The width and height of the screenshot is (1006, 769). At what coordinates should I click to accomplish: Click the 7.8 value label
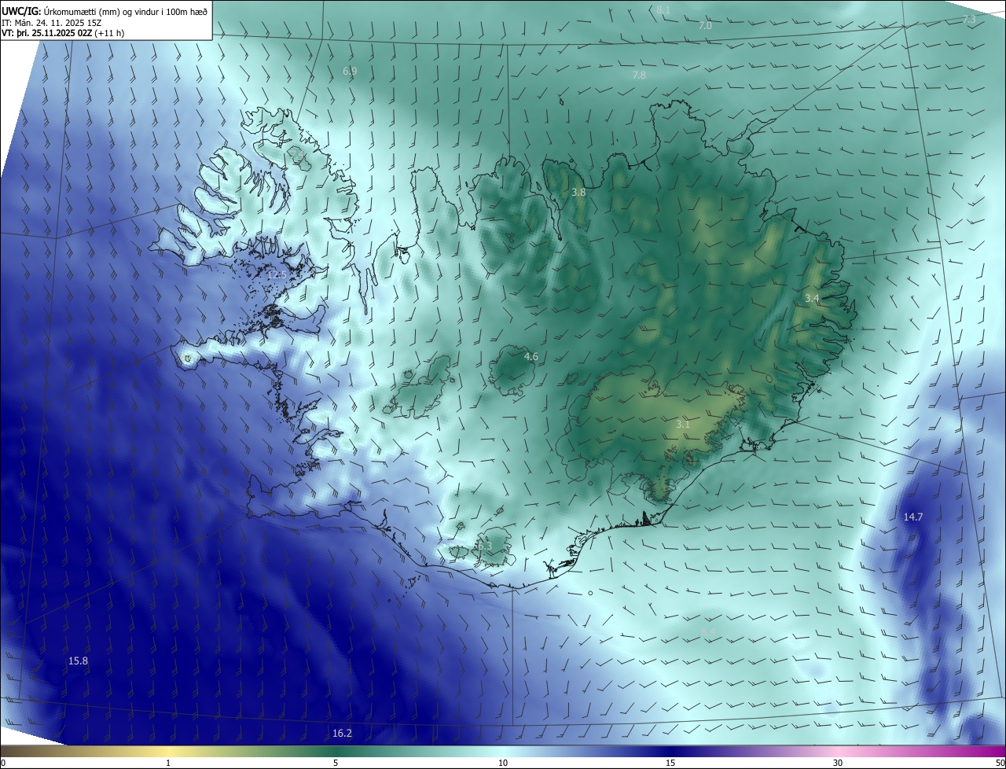coord(639,75)
